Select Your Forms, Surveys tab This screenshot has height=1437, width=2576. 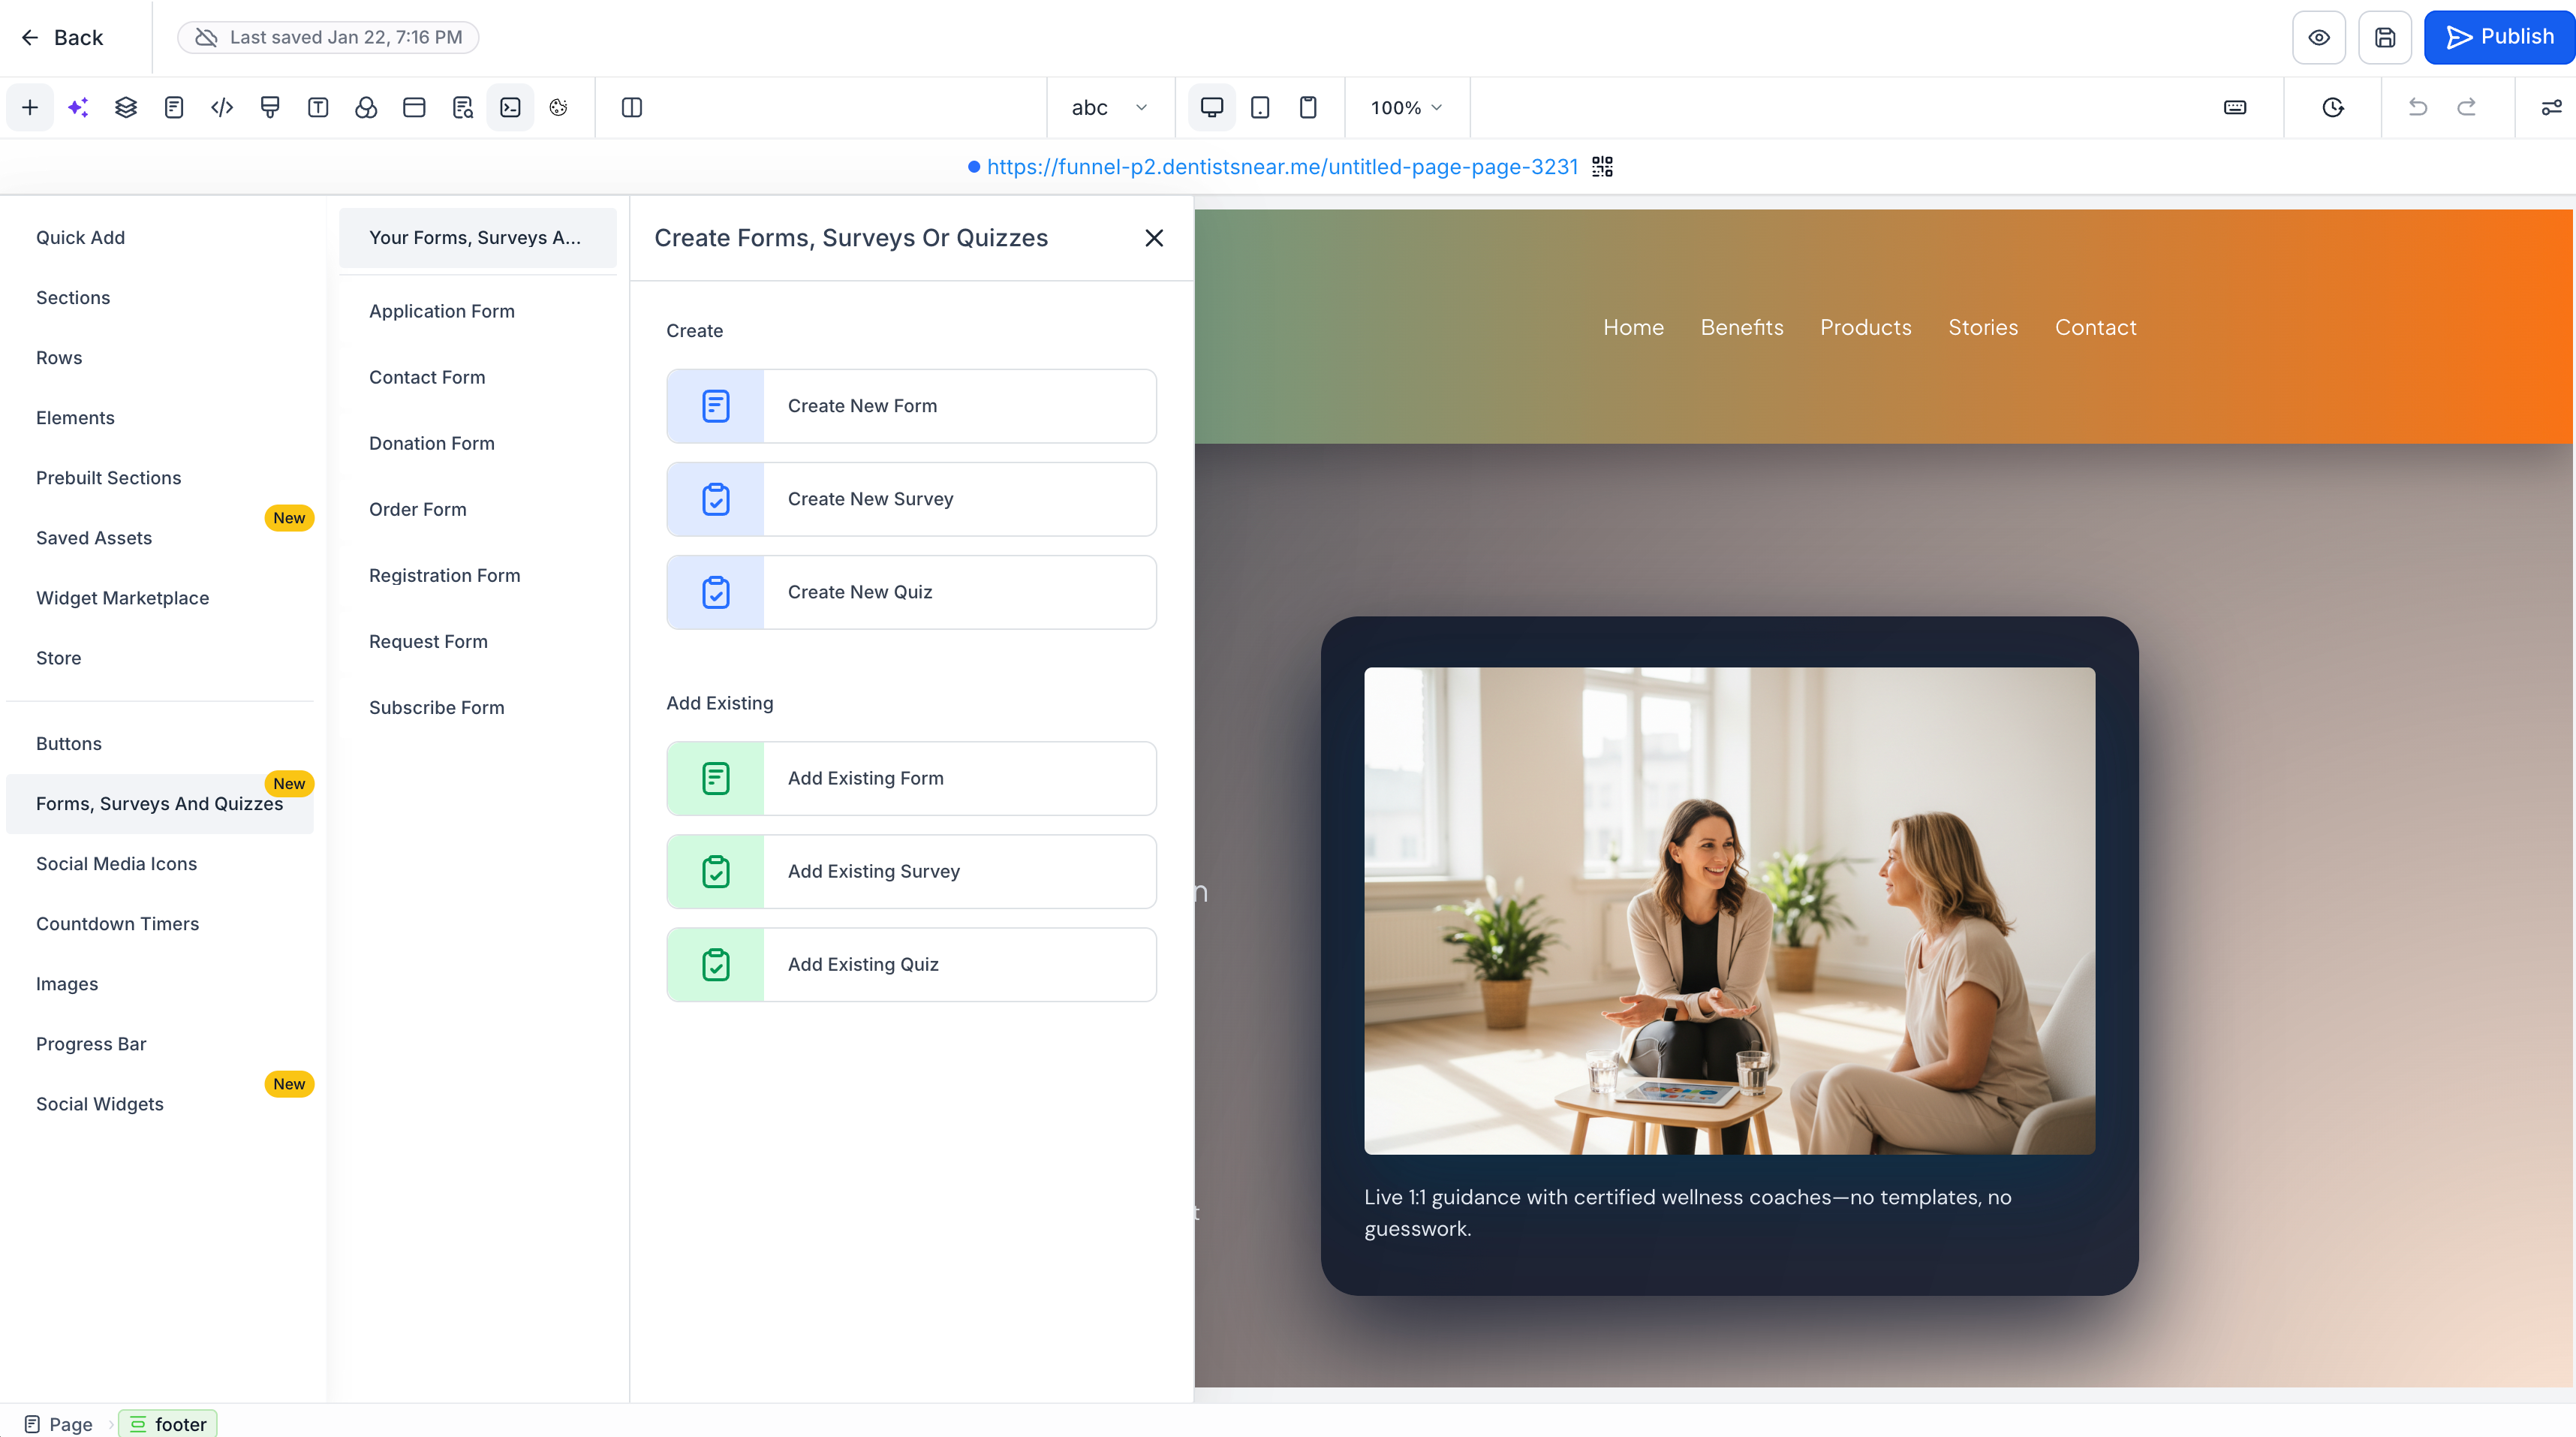tap(478, 237)
